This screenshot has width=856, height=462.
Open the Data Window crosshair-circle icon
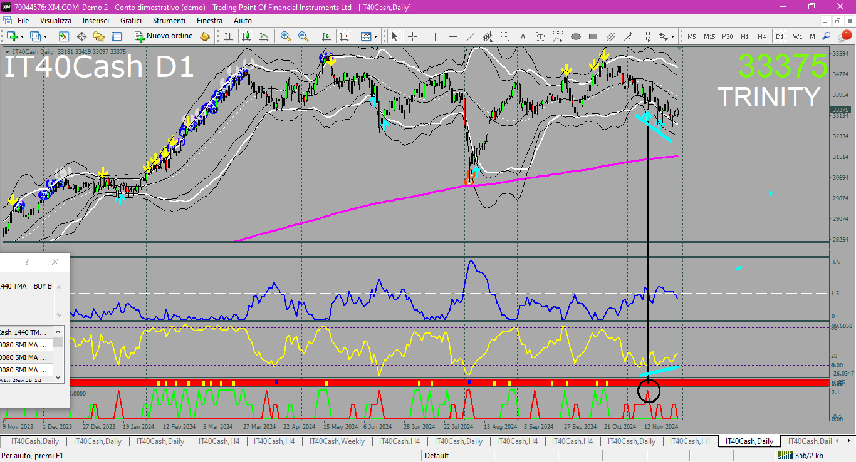(x=81, y=36)
